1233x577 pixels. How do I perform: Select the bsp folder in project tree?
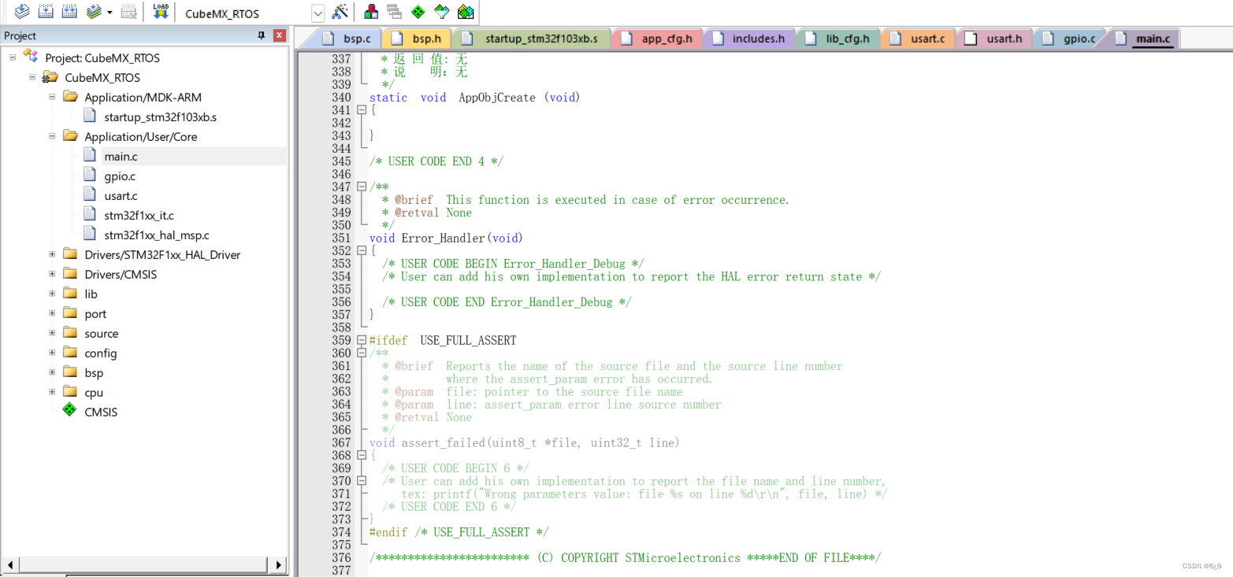pyautogui.click(x=94, y=373)
